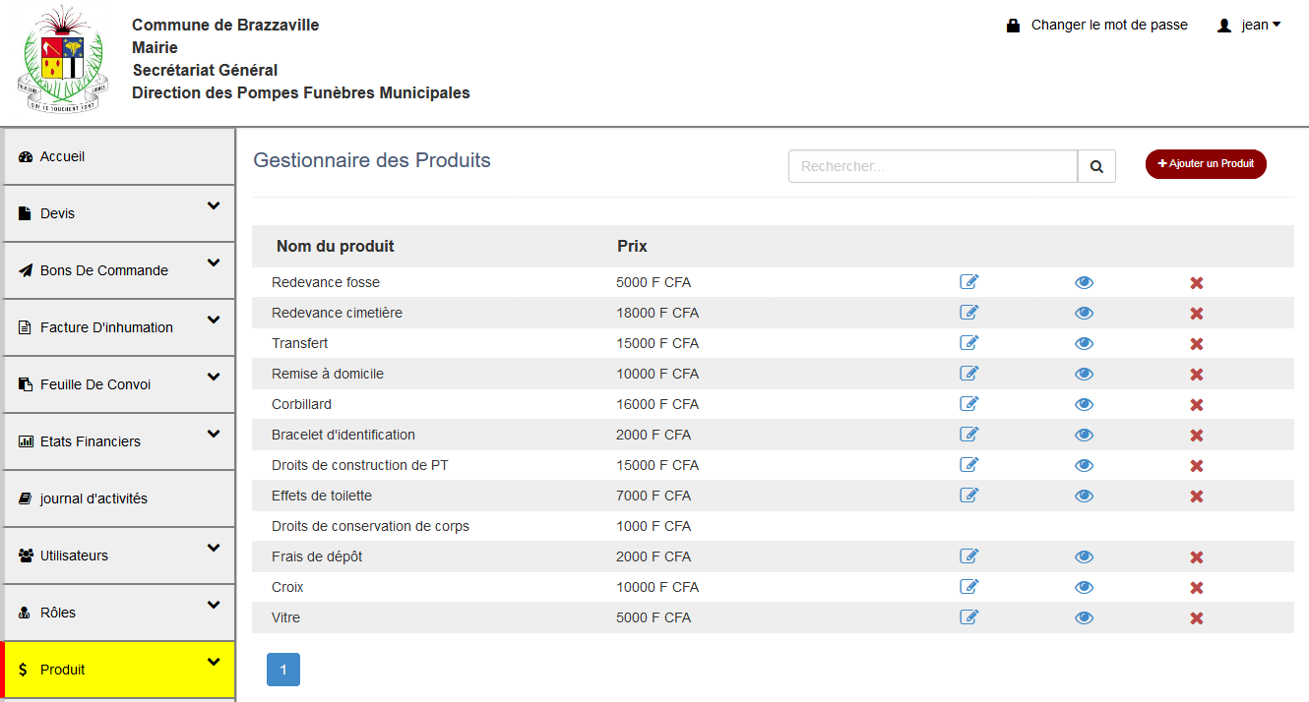
Task: Remove the Vitre product entry
Action: click(x=1197, y=618)
